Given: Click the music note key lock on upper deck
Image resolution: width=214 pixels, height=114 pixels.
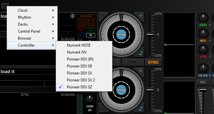Looking at the screenshot, I should coord(141,53).
